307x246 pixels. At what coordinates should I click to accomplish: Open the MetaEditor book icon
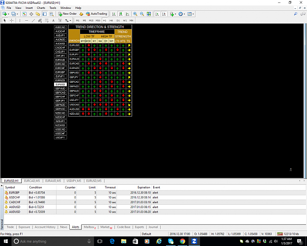(81, 14)
